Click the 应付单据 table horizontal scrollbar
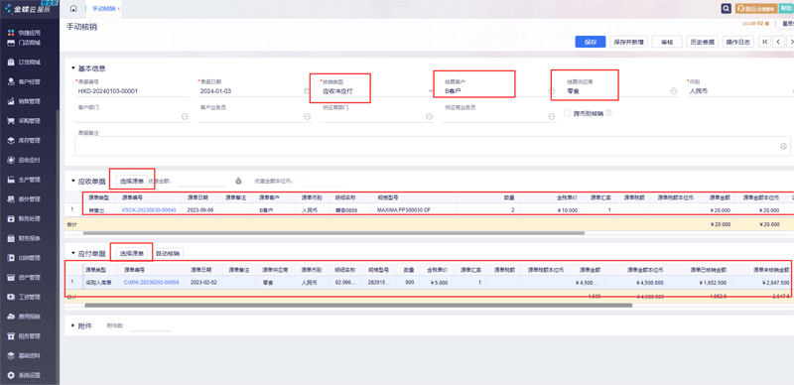794x385 pixels. pyautogui.click(x=358, y=306)
